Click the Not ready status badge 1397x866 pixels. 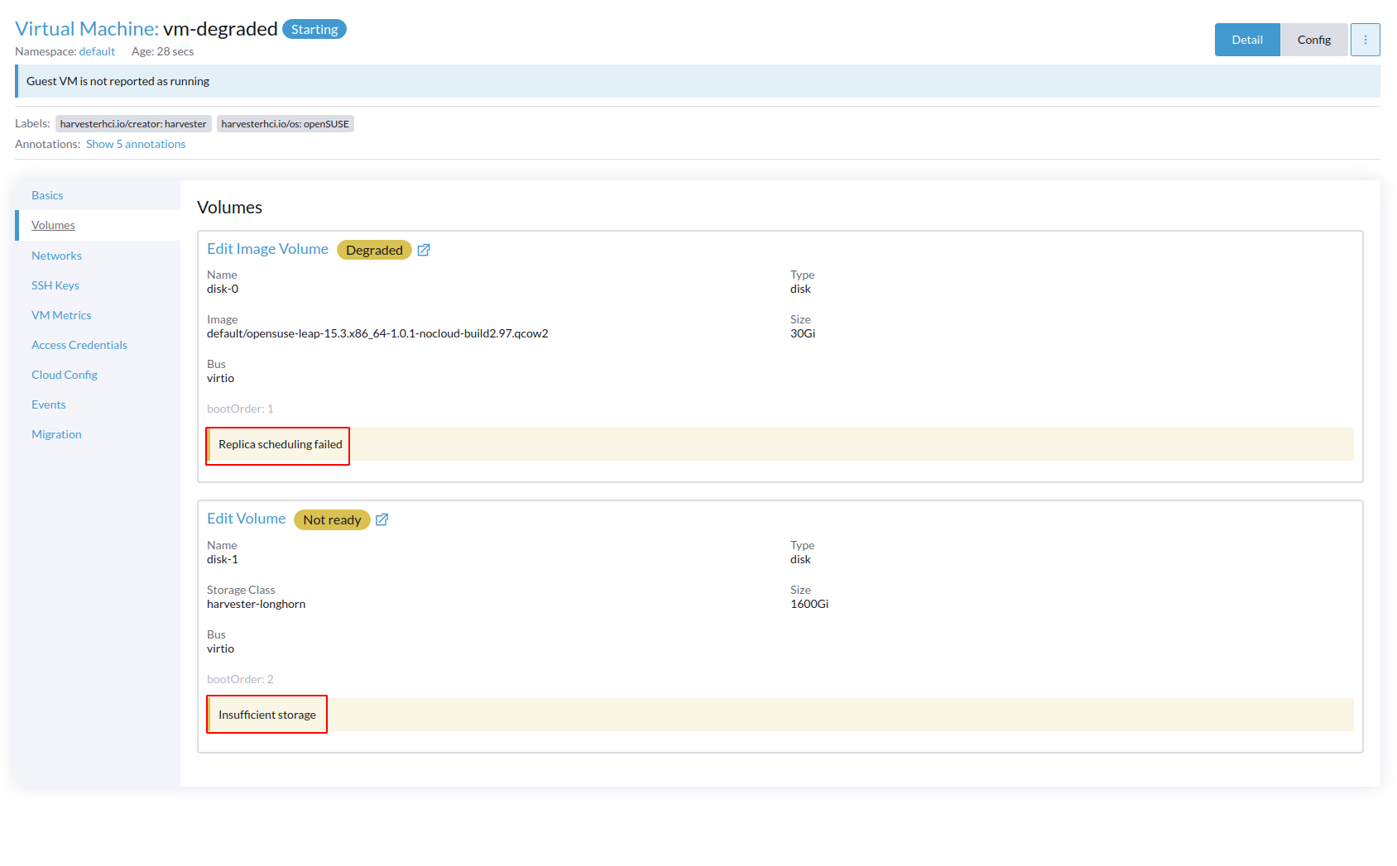click(332, 519)
